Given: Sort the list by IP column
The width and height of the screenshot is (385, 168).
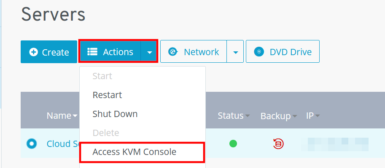Looking at the screenshot, I should point(313,115).
